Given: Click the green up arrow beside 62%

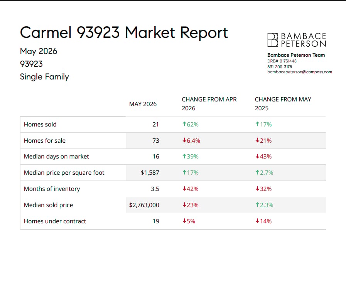Looking at the screenshot, I should (184, 124).
